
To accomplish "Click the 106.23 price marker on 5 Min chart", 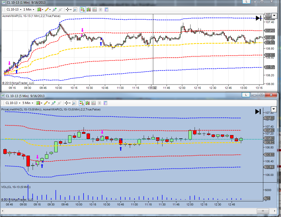I will coord(269,167).
